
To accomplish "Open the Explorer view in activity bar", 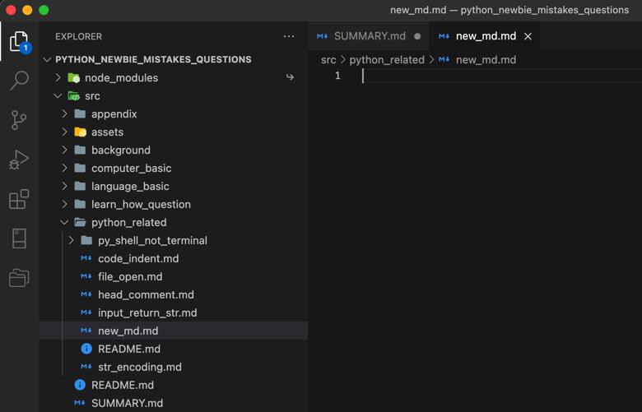I will click(x=19, y=41).
